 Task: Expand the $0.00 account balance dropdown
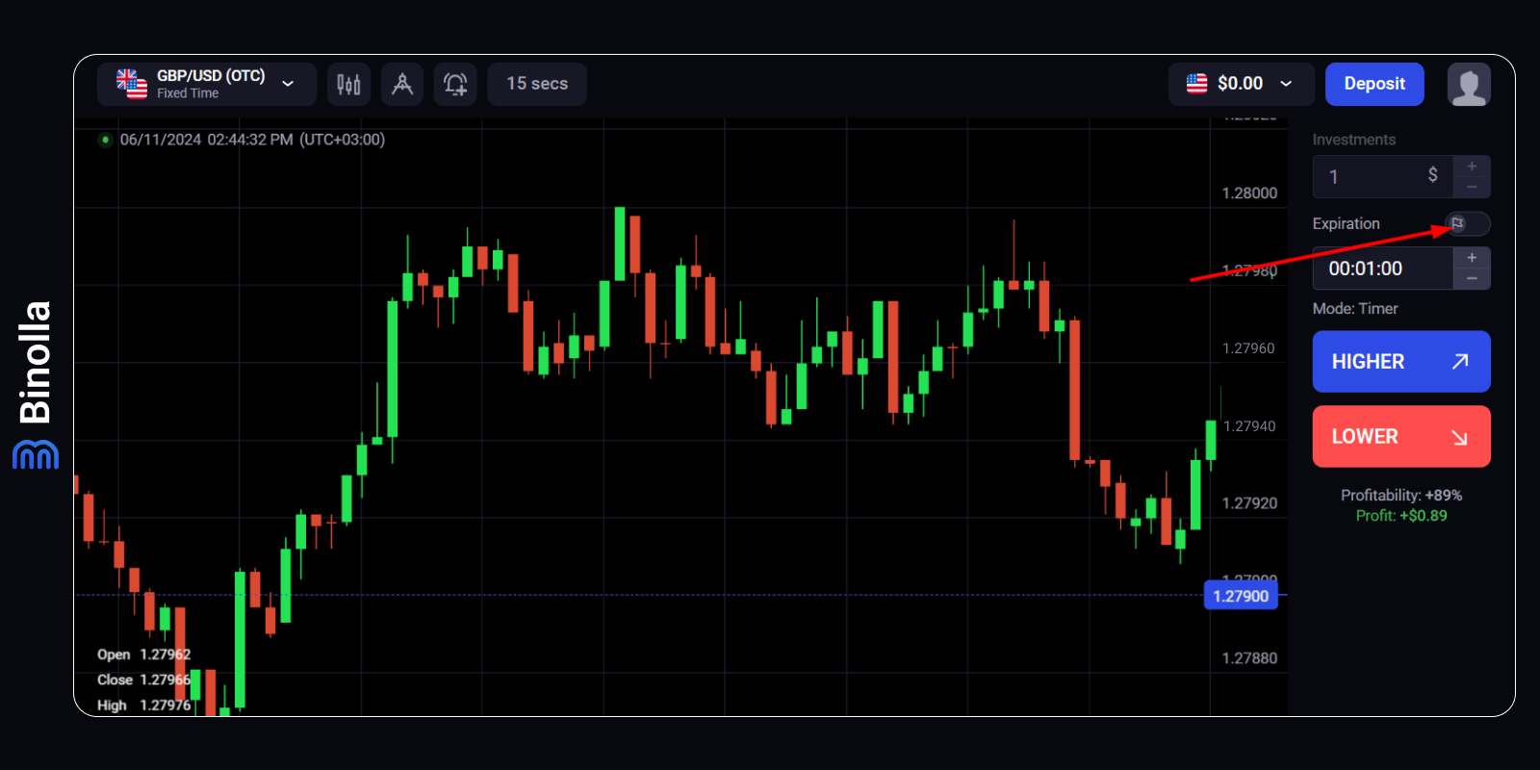tap(1286, 84)
